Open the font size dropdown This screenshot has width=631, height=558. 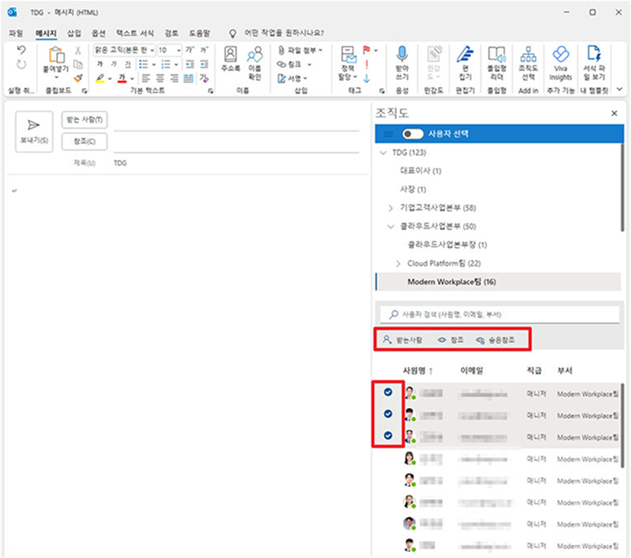[x=179, y=51]
